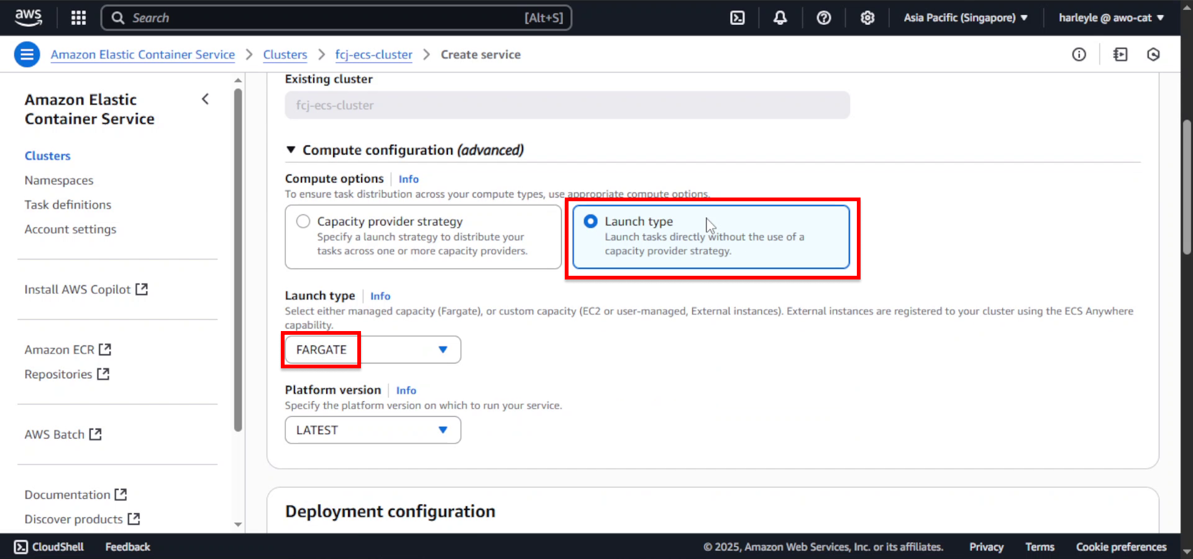Open the AWS Batch sidebar link
The width and height of the screenshot is (1193, 559).
coord(55,434)
